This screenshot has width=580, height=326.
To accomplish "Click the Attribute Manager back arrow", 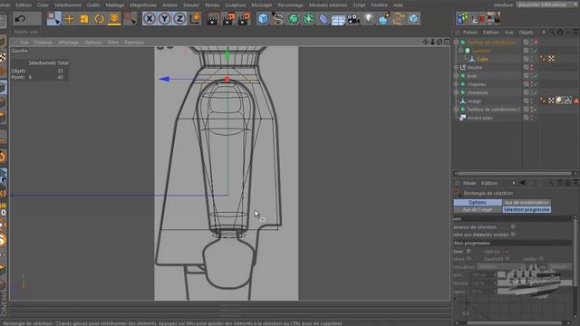I will (522, 183).
